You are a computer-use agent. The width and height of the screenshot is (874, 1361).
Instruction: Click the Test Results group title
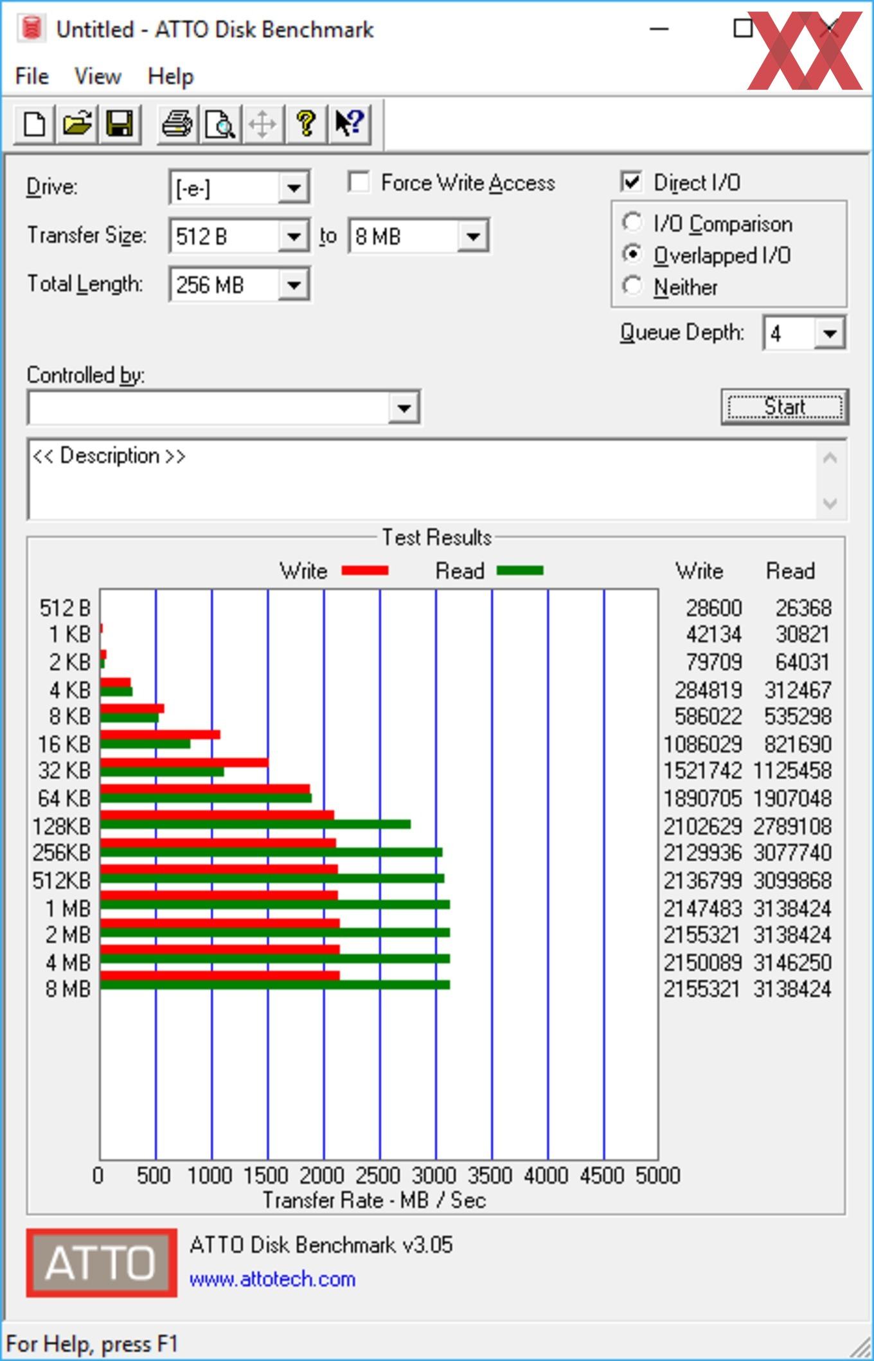click(436, 537)
